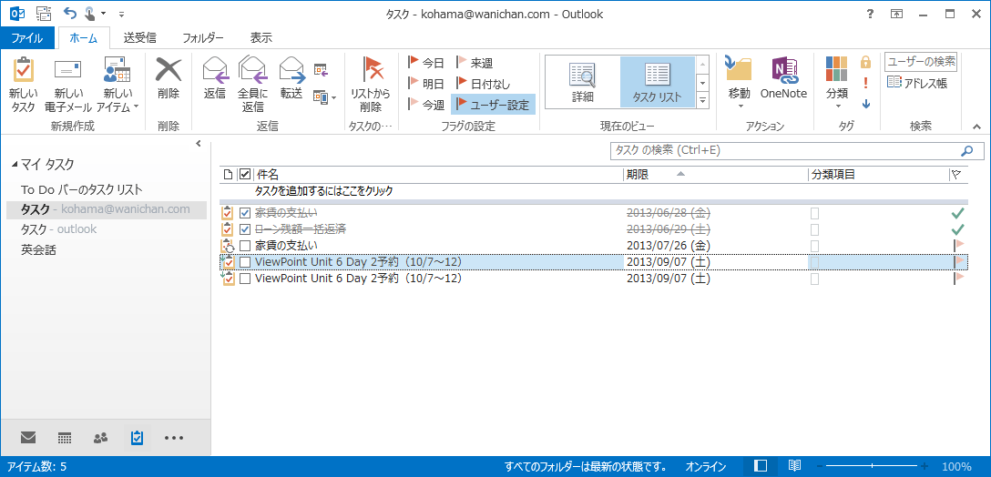The height and width of the screenshot is (477, 991).
Task: Collapse the folder pane with arrow
Action: pyautogui.click(x=199, y=144)
